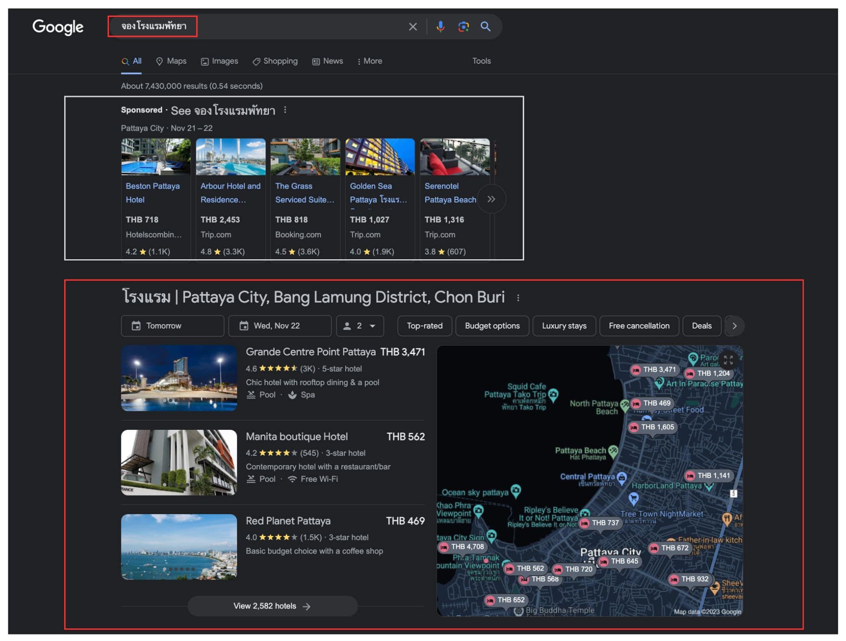The width and height of the screenshot is (846, 641).
Task: Advance sponsored hotels with the double-arrow button
Action: pyautogui.click(x=491, y=199)
